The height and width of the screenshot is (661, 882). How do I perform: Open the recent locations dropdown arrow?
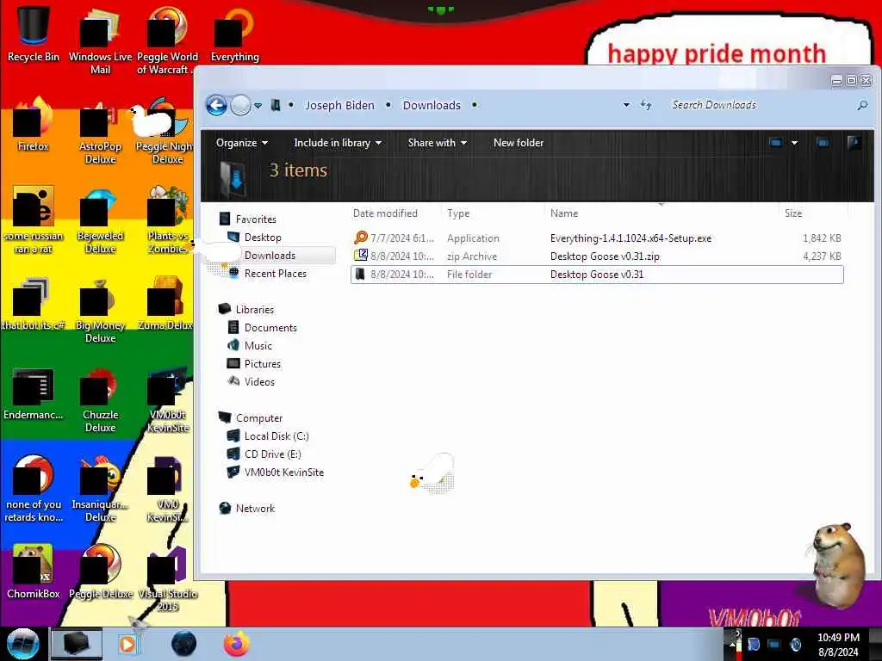point(258,106)
